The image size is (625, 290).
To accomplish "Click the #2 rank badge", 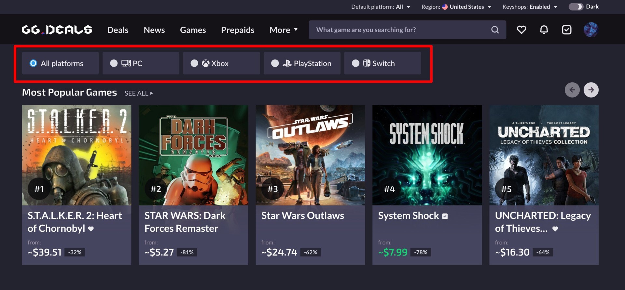I will [x=156, y=189].
